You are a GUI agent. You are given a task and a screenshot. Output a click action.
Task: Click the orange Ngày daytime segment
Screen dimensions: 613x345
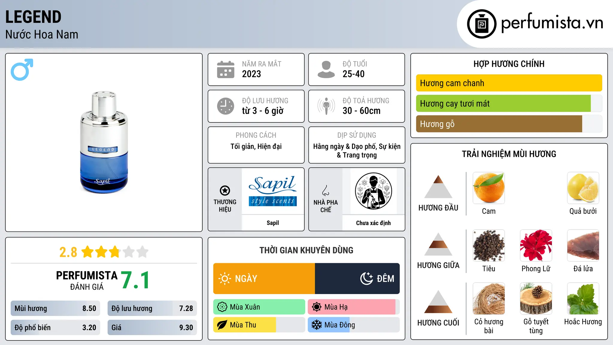(x=264, y=279)
